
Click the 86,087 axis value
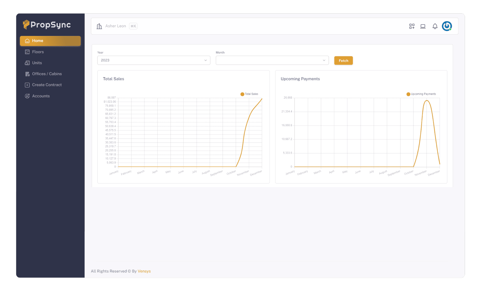coord(112,98)
